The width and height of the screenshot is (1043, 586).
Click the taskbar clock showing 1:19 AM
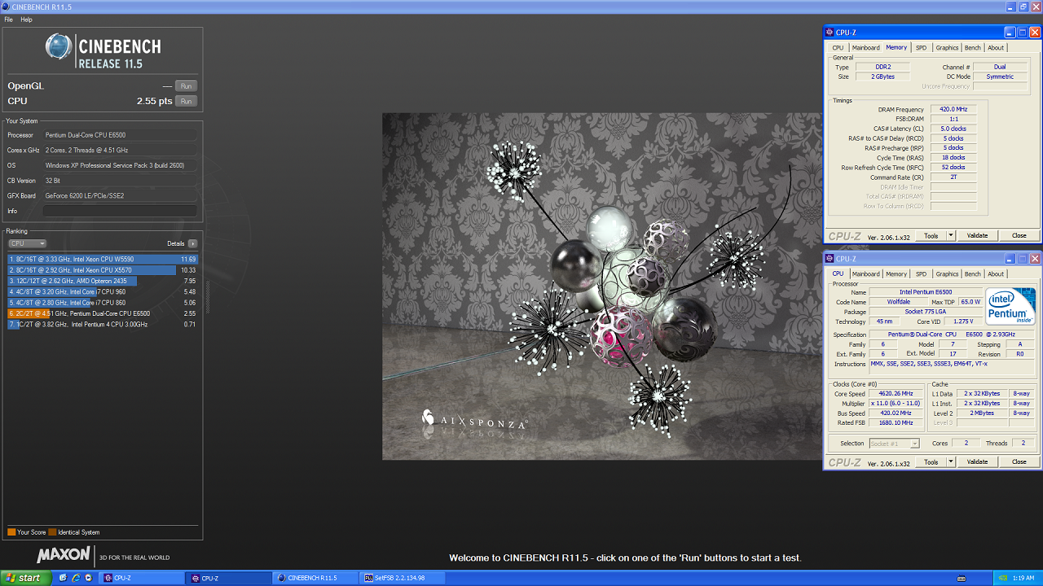pos(1023,578)
